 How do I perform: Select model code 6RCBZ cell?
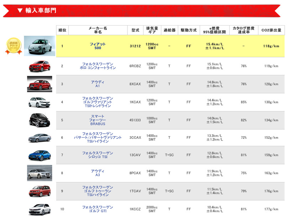pos(135,66)
